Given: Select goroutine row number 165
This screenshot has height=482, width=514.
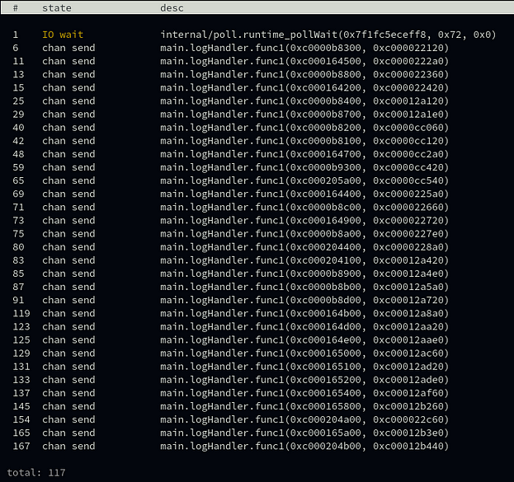Looking at the screenshot, I should [x=257, y=433].
